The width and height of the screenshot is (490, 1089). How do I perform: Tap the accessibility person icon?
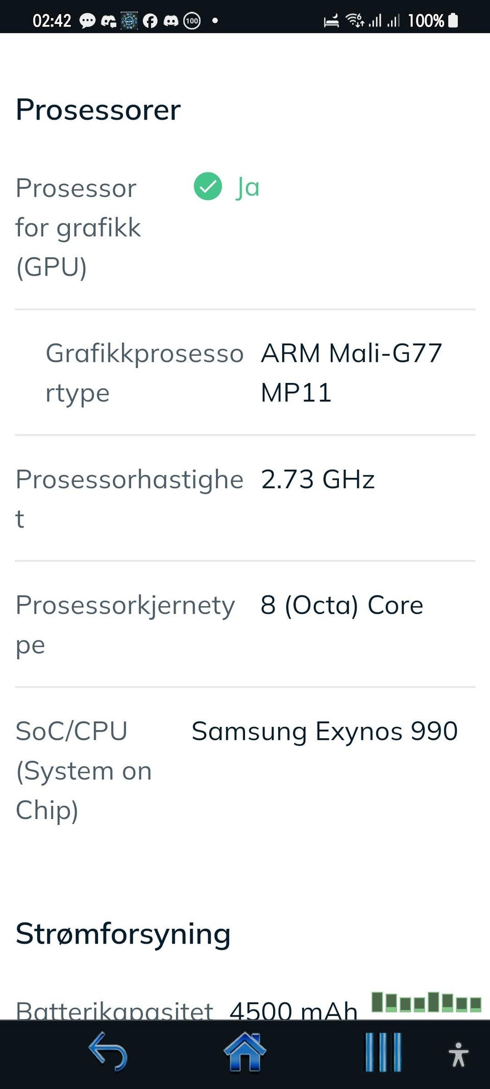[458, 1054]
